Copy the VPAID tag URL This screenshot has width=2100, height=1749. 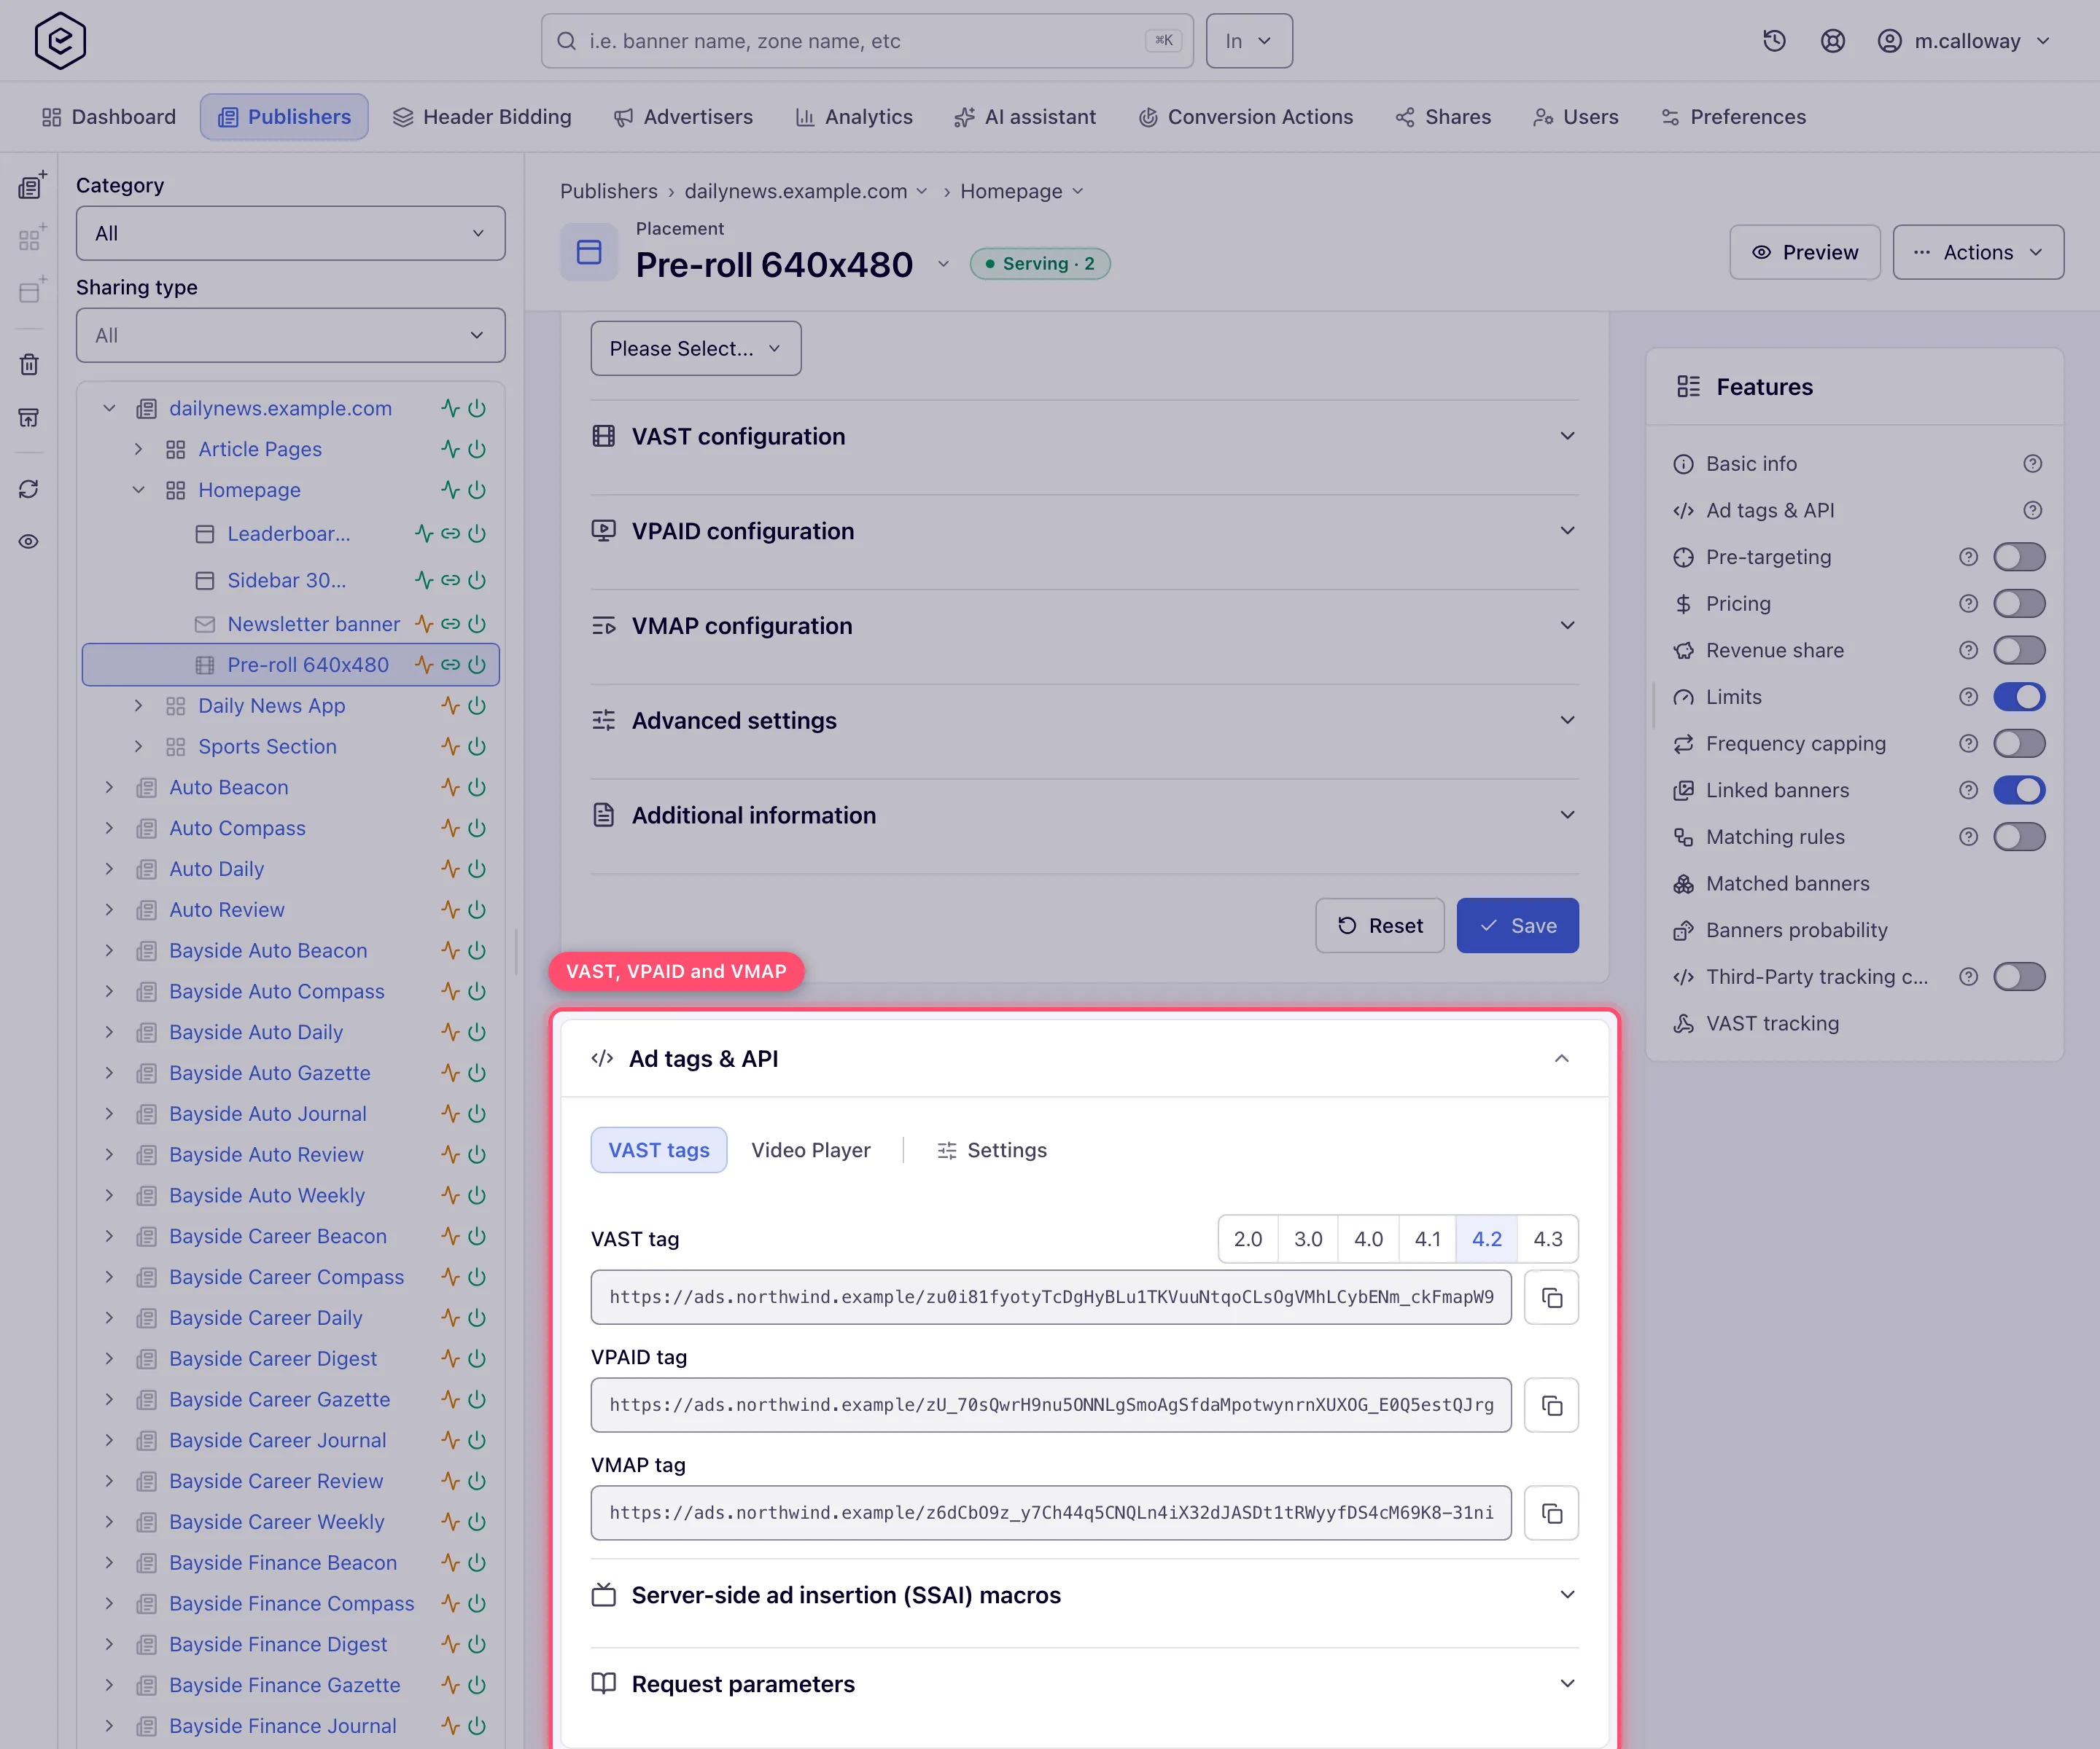point(1551,1405)
